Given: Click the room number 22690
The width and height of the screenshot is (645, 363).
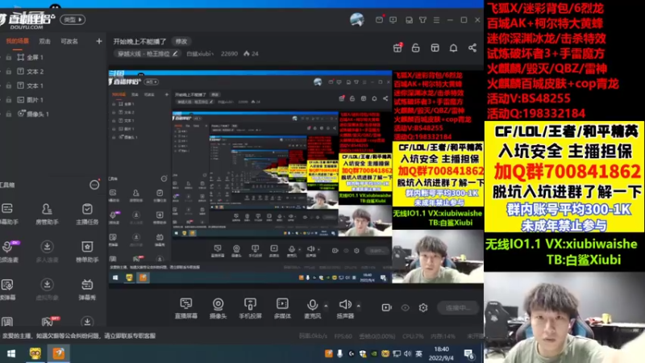Looking at the screenshot, I should click(229, 54).
